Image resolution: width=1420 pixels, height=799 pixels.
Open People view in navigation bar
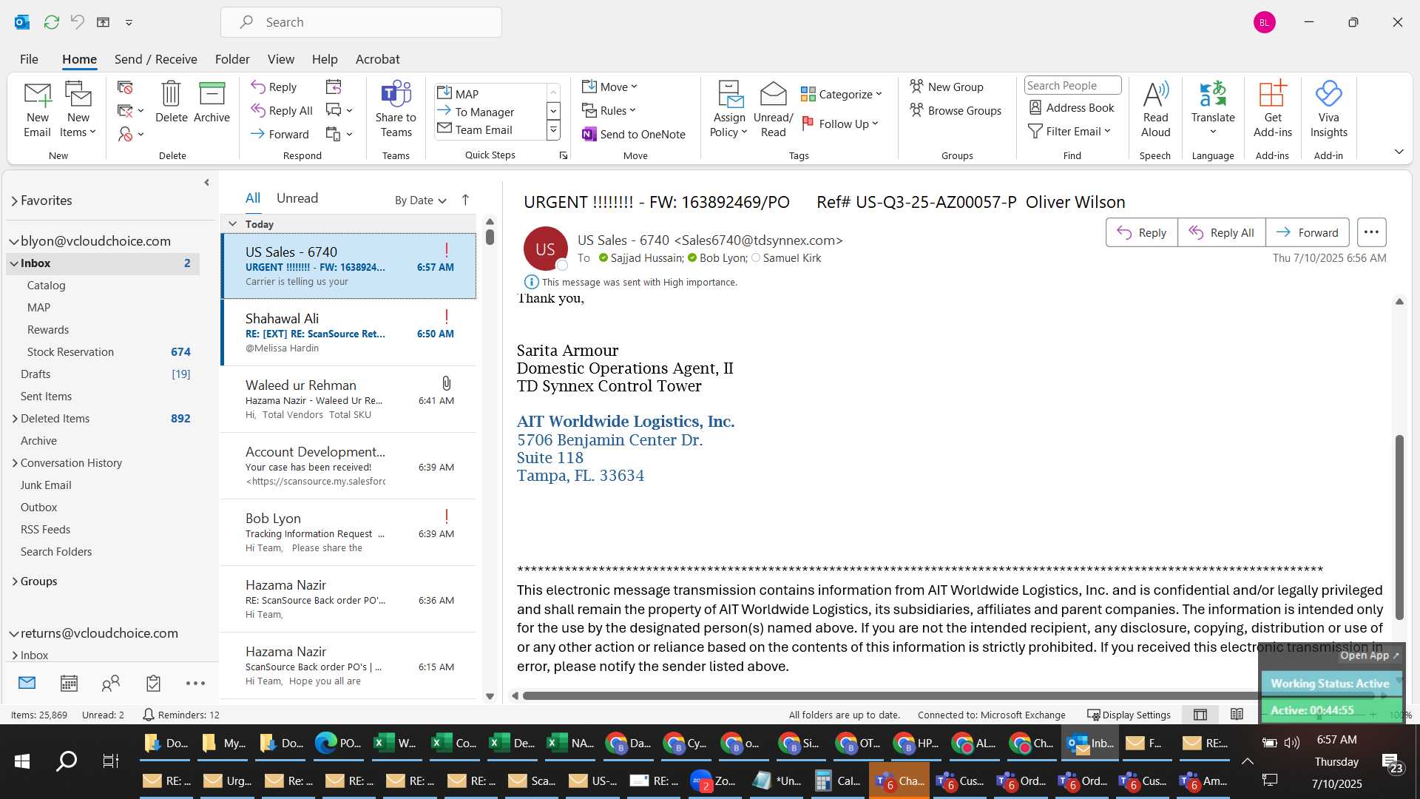coord(111,683)
